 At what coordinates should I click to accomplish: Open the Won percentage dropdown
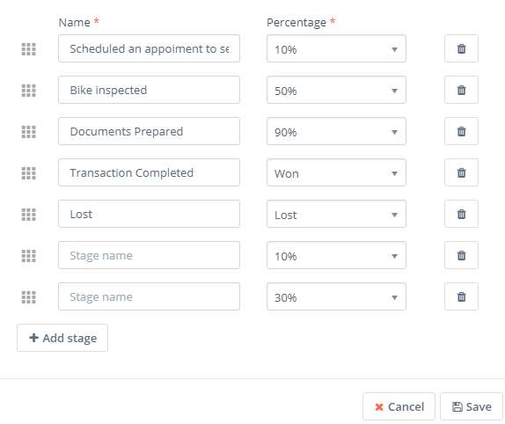click(x=336, y=172)
